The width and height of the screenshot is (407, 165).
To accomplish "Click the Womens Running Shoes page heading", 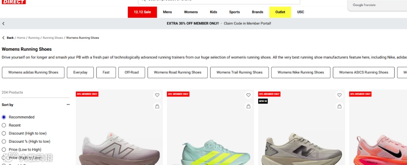I will 27,49.
